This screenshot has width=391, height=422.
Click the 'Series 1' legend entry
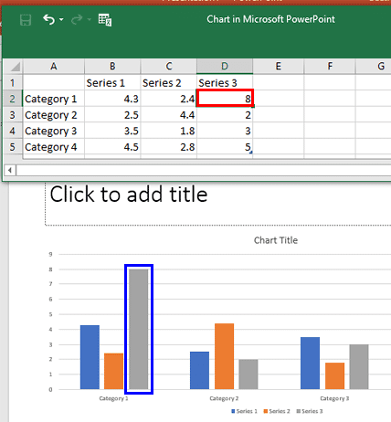(244, 411)
